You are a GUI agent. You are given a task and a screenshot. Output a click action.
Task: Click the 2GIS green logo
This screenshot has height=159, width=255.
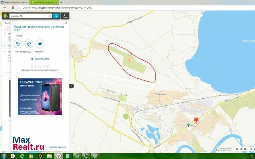tap(5, 16)
